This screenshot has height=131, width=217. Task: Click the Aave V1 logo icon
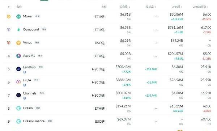[18, 56]
